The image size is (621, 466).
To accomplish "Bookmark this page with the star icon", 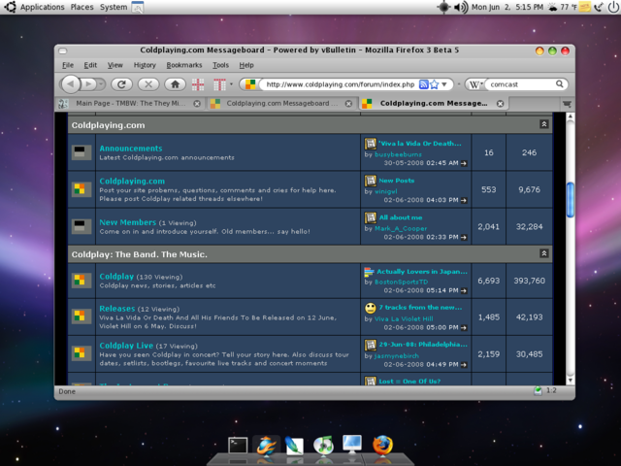I will [435, 84].
